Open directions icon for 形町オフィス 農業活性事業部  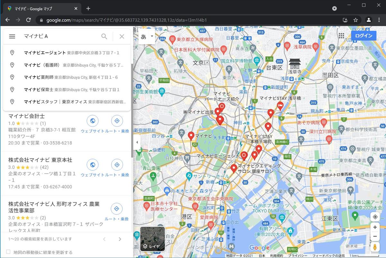(117, 209)
